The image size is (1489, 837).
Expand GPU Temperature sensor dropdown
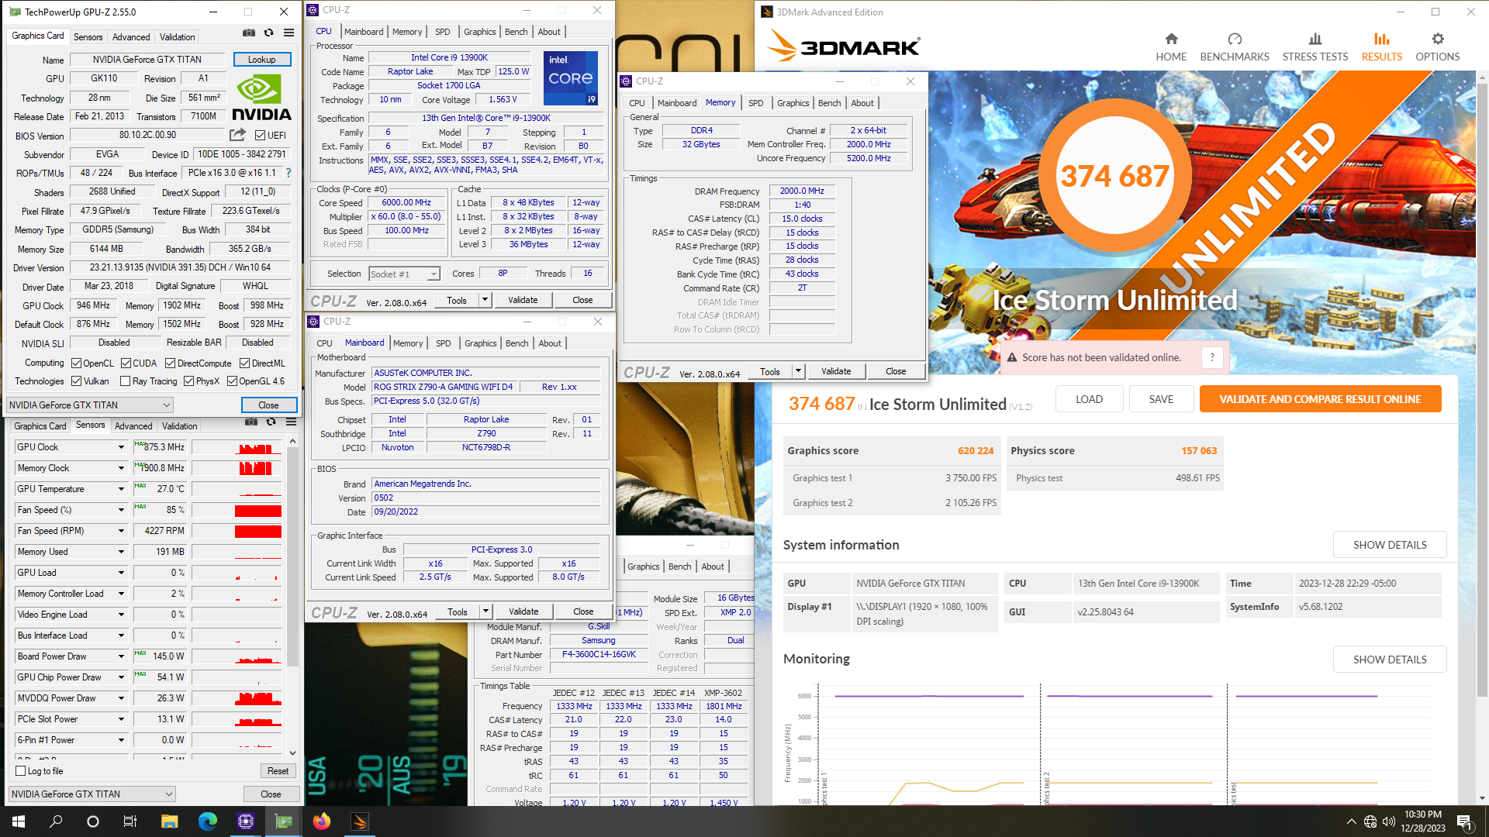pyautogui.click(x=121, y=489)
